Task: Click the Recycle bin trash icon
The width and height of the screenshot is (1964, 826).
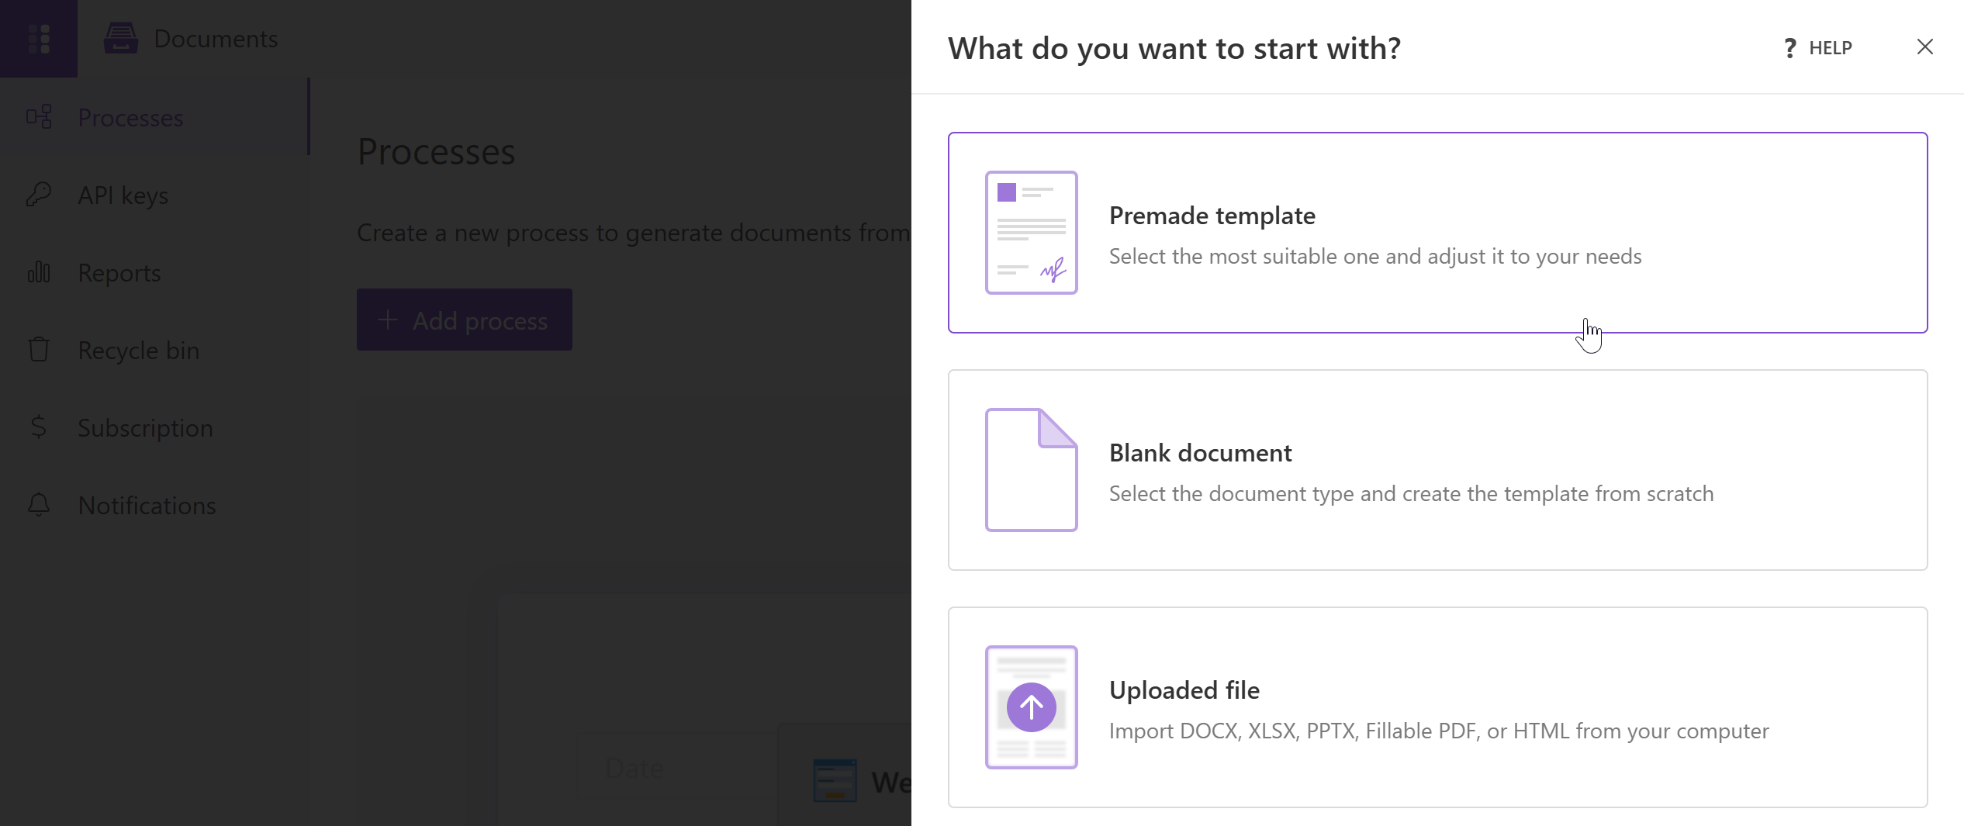Action: point(39,350)
